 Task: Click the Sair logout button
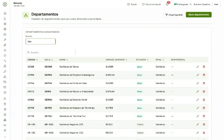coord(216,4)
